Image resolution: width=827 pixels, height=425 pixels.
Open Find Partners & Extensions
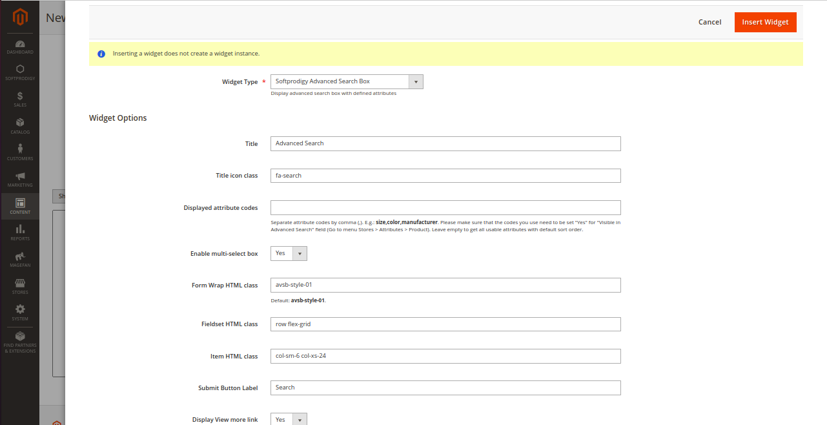[x=20, y=342]
